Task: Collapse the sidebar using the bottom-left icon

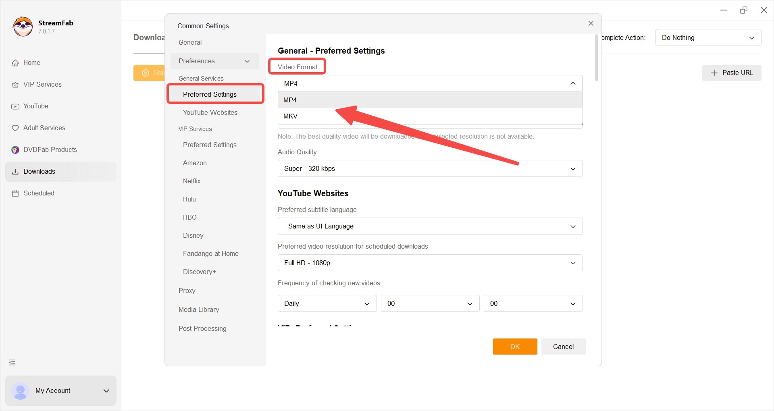Action: click(x=12, y=362)
